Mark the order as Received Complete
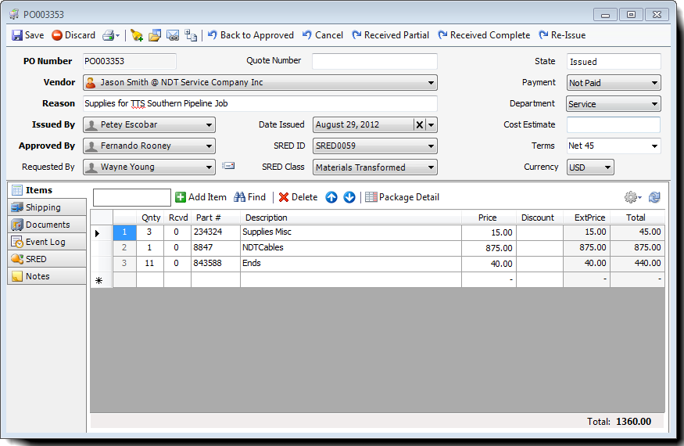This screenshot has width=684, height=446. point(484,35)
